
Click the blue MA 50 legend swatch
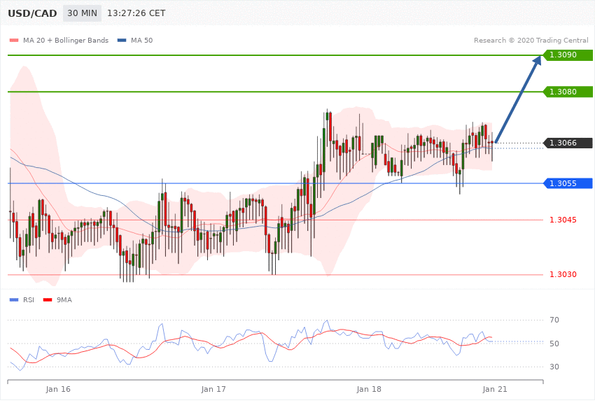click(122, 40)
